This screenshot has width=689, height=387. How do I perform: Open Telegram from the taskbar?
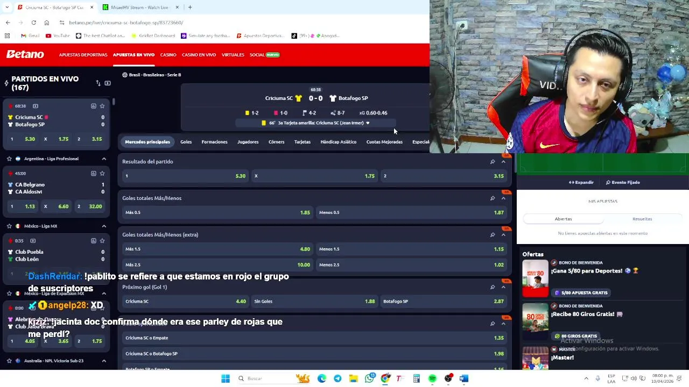(338, 378)
